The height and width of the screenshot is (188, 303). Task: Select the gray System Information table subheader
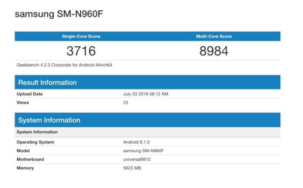(37, 132)
